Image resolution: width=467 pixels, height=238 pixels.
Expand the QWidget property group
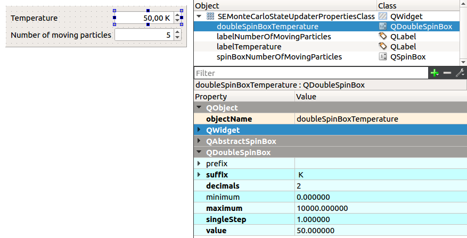199,130
